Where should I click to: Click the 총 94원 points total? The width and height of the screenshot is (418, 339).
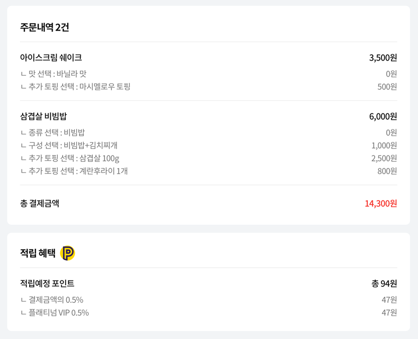pyautogui.click(x=384, y=283)
